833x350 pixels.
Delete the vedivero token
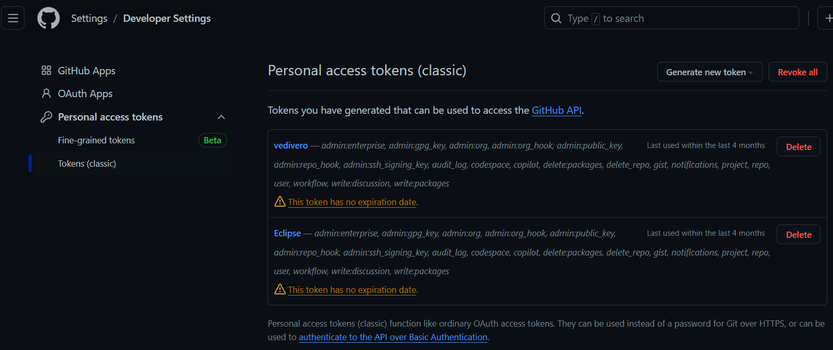(798, 147)
